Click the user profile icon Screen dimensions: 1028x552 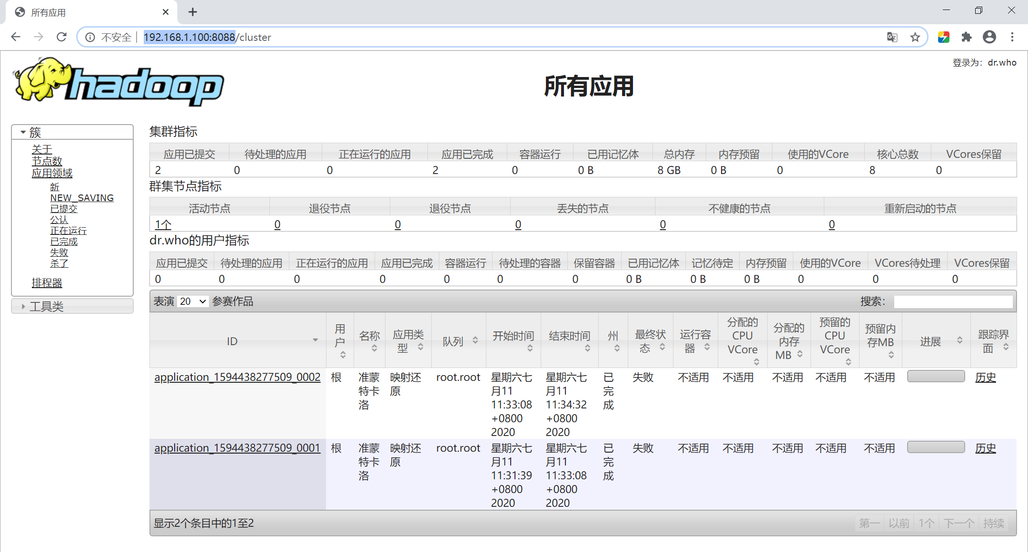(989, 37)
